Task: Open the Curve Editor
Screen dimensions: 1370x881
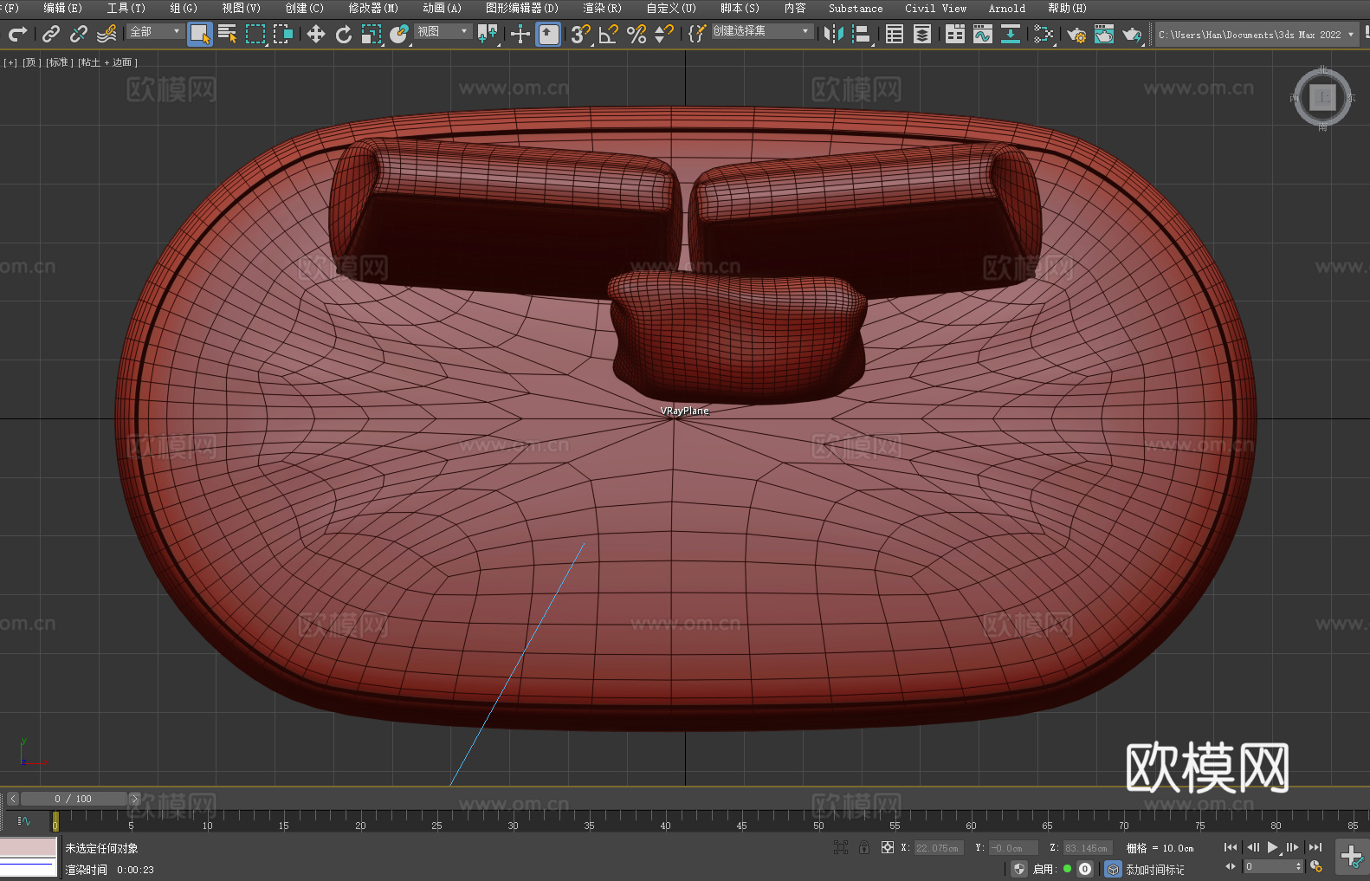Action: click(983, 34)
